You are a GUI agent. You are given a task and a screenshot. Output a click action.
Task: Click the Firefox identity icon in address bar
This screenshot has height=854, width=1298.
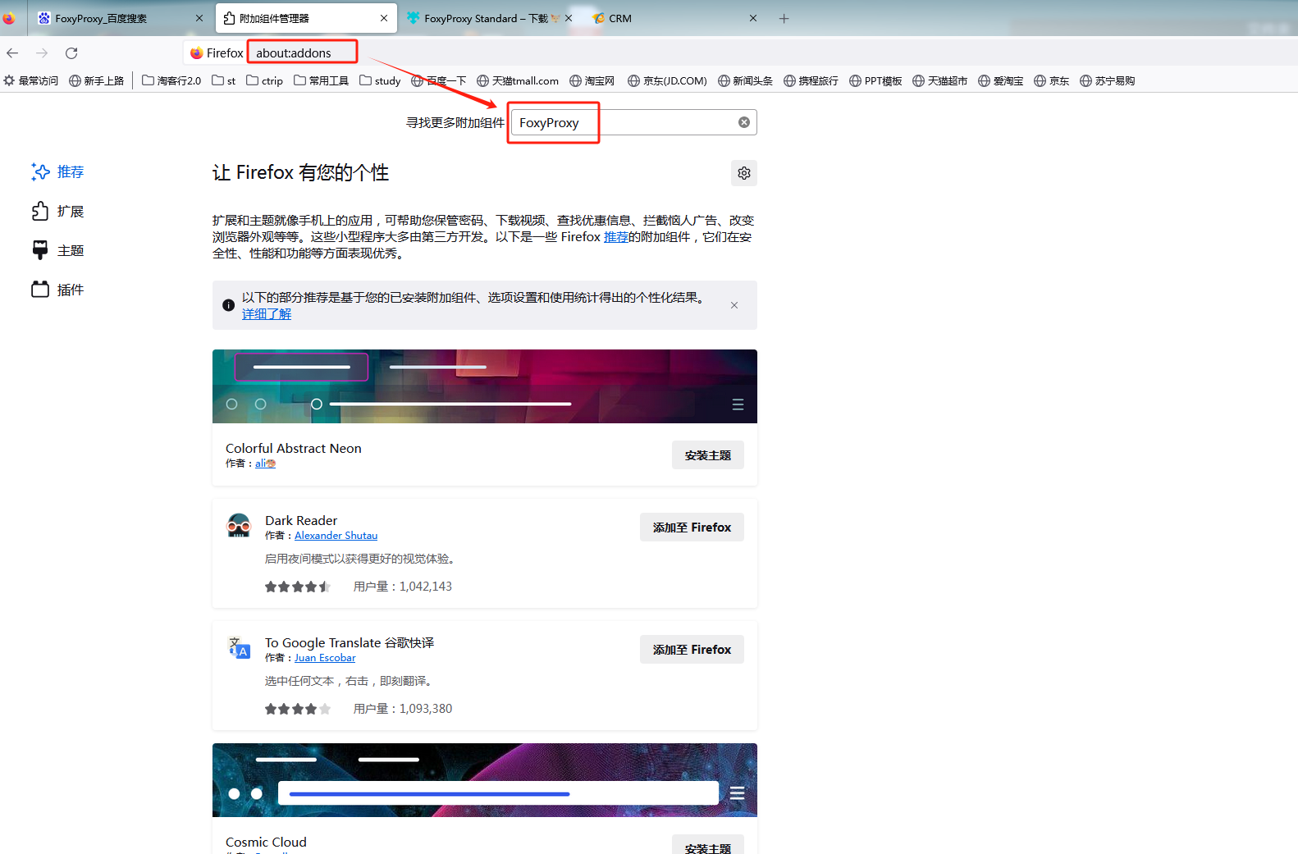point(197,53)
